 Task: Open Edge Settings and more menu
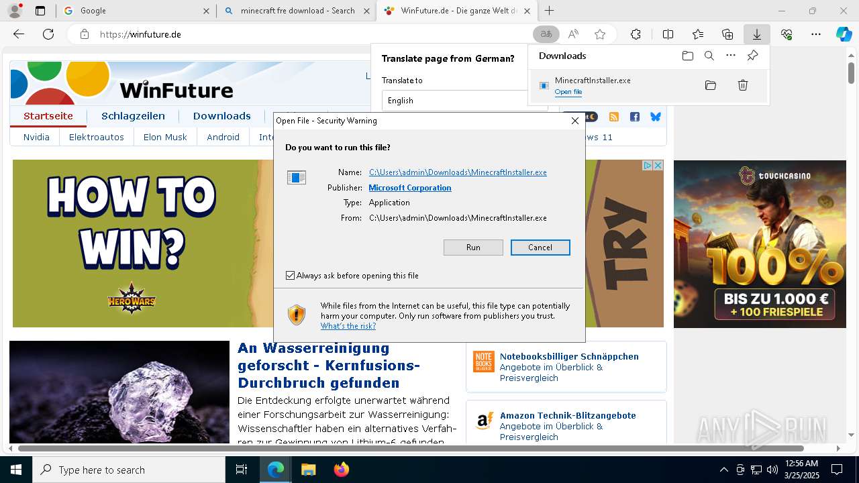816,34
